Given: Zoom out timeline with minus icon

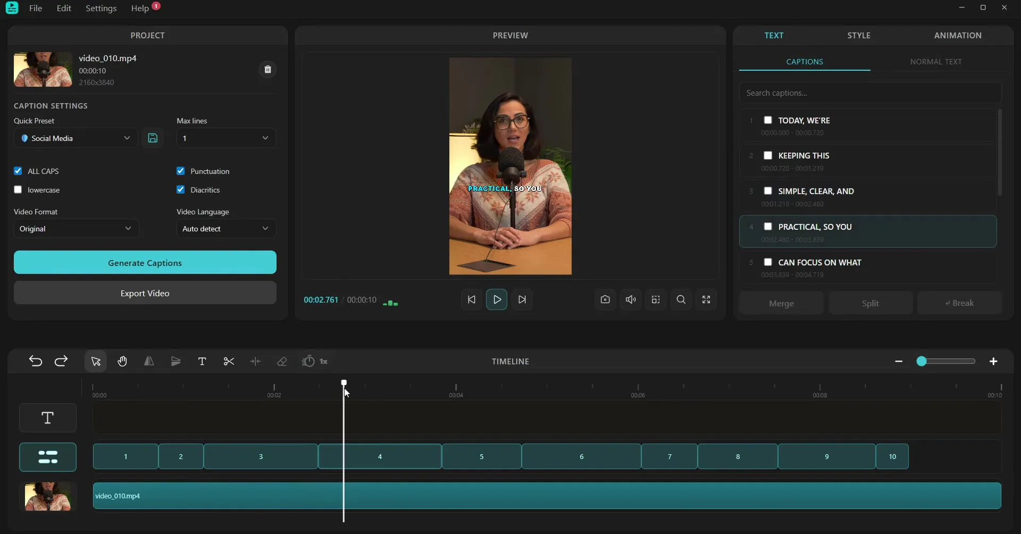Looking at the screenshot, I should [899, 362].
